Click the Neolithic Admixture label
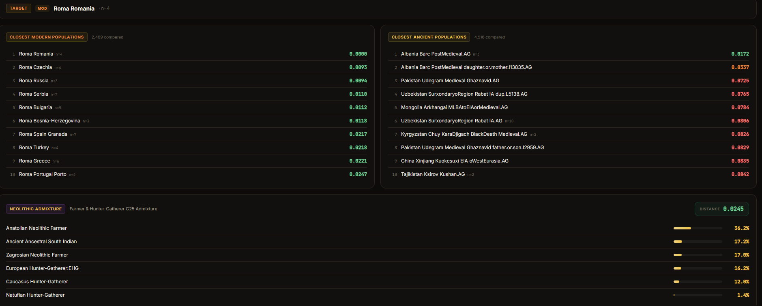The height and width of the screenshot is (306, 762). click(36, 209)
